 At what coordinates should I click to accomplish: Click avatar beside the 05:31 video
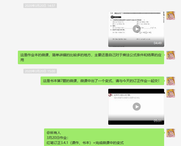coord(171,93)
